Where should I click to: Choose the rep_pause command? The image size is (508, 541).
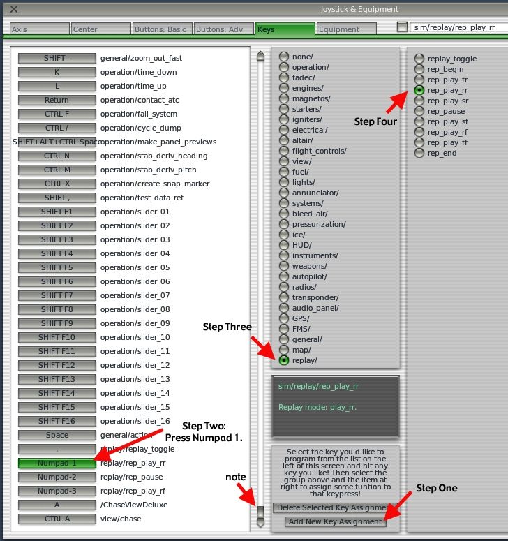point(419,111)
